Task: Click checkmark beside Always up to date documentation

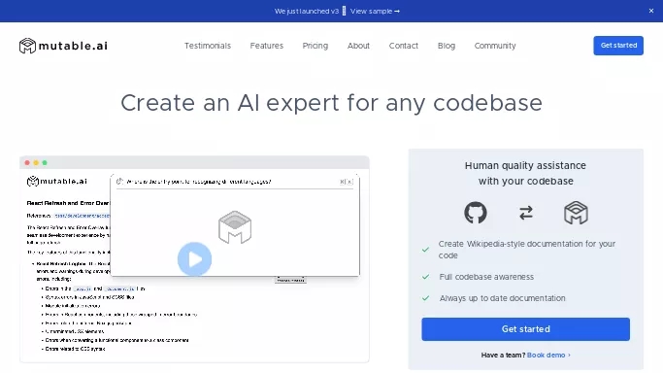Action: [x=425, y=298]
